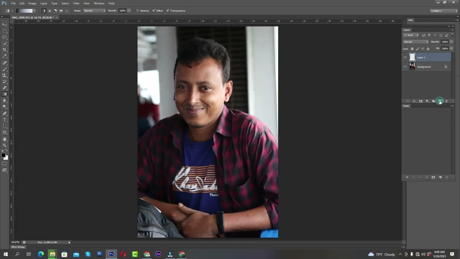Uncheck the Dither option

[154, 11]
